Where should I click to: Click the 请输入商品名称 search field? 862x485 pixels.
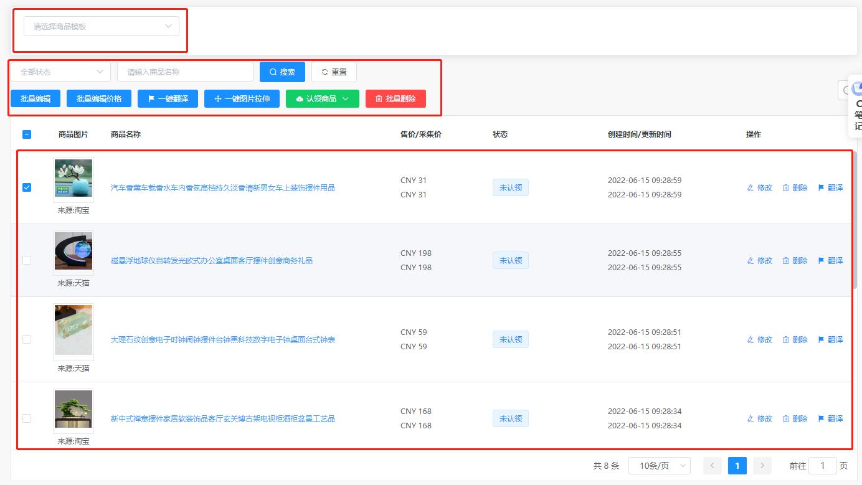click(185, 72)
